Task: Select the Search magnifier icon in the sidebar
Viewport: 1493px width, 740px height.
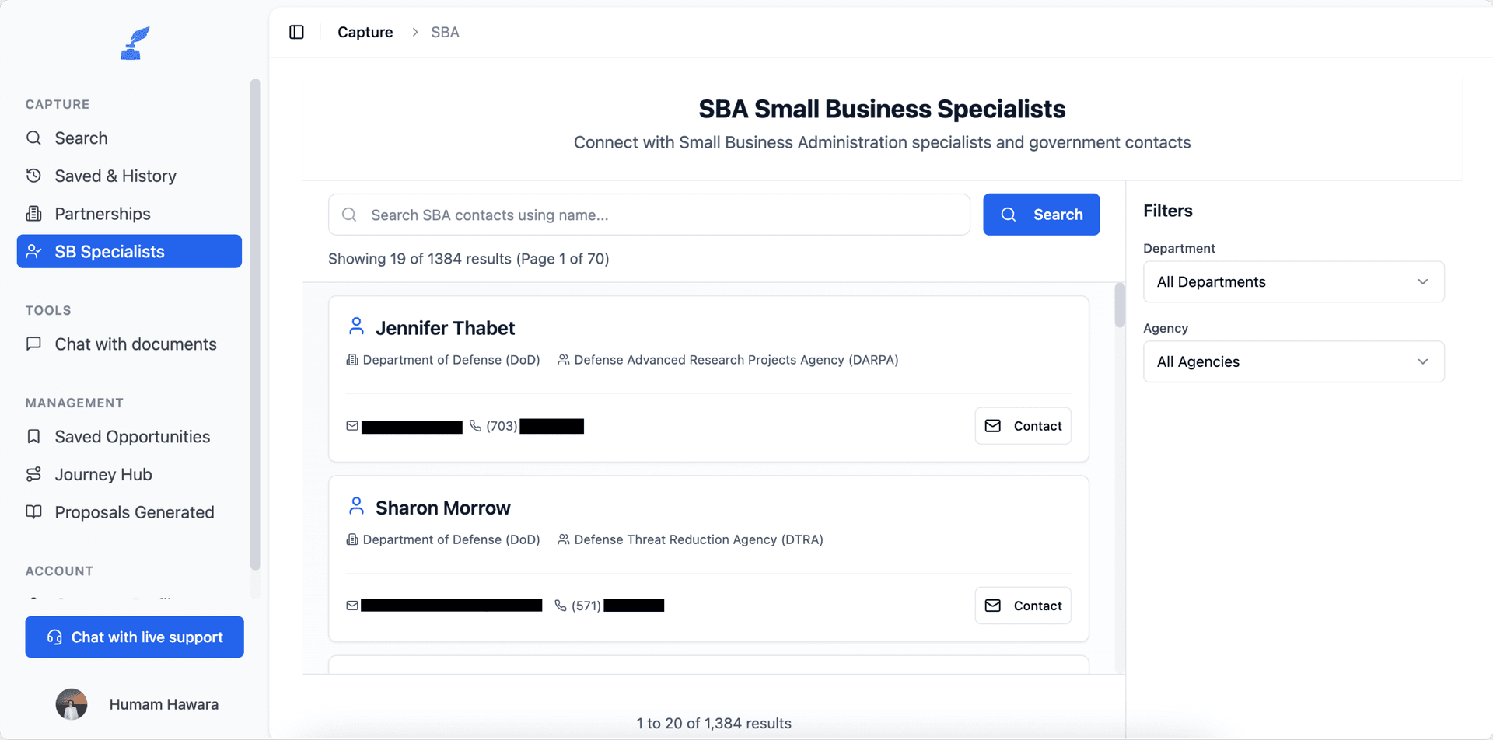Action: (33, 138)
